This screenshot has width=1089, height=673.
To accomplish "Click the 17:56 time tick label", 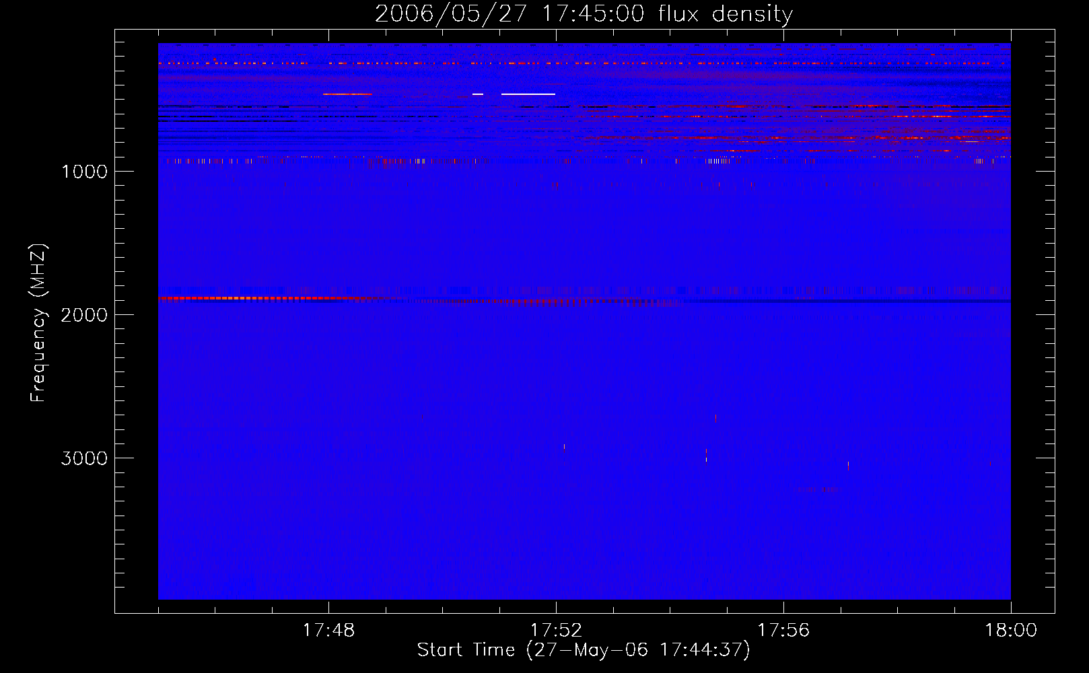I will tap(783, 630).
